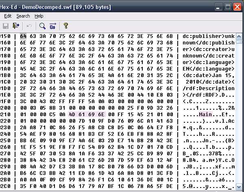Open the Search menu
This screenshot has width=244, height=192.
[23, 16]
